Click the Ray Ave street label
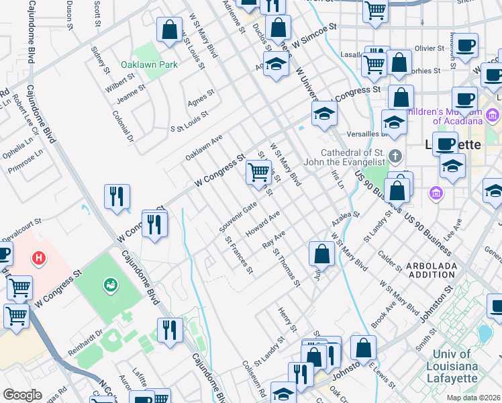Screen dimensions: 502x403 [x=273, y=240]
